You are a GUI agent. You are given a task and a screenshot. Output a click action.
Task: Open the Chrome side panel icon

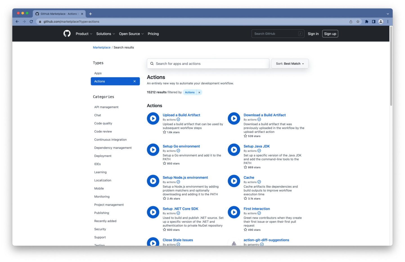tap(374, 22)
